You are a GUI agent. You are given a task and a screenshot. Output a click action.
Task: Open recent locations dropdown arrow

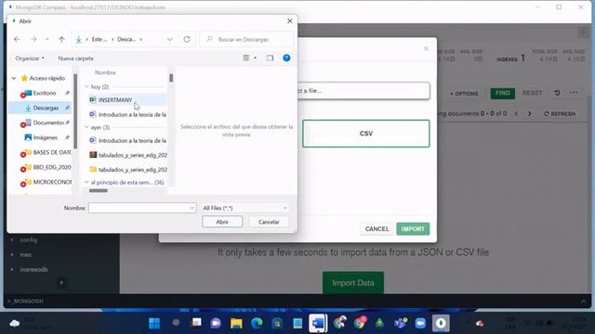coord(47,39)
